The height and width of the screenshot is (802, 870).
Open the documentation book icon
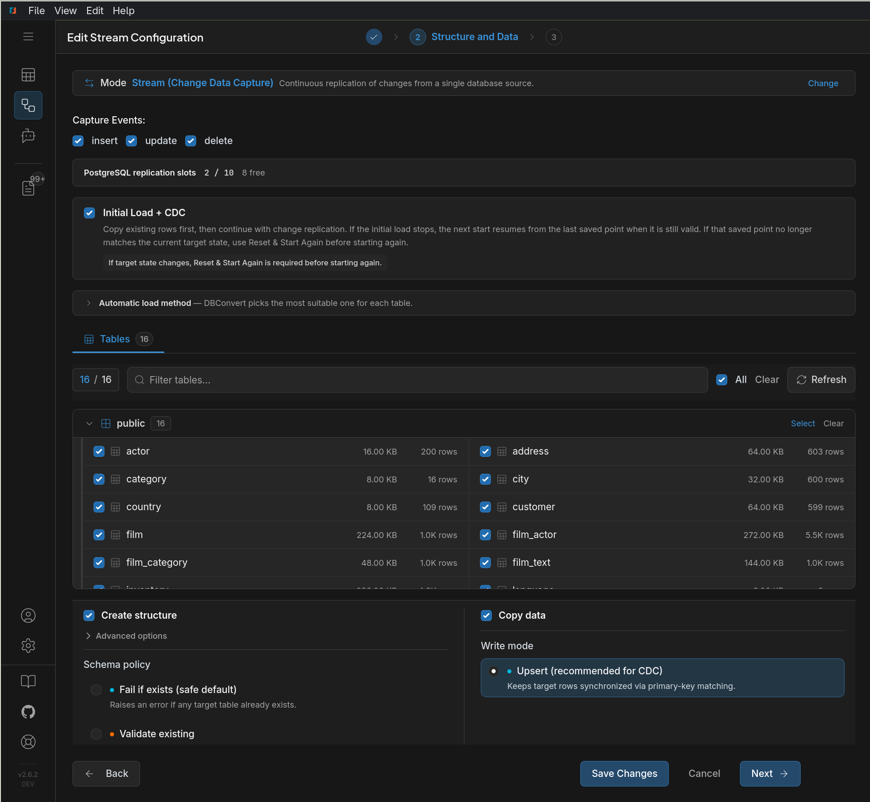click(x=28, y=681)
